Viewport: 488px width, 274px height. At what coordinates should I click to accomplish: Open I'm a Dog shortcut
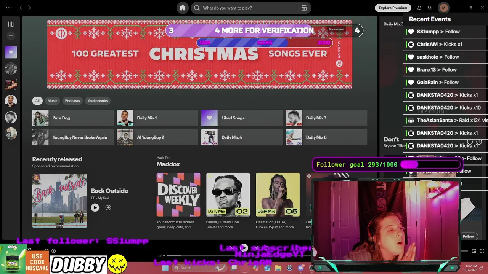[73, 118]
